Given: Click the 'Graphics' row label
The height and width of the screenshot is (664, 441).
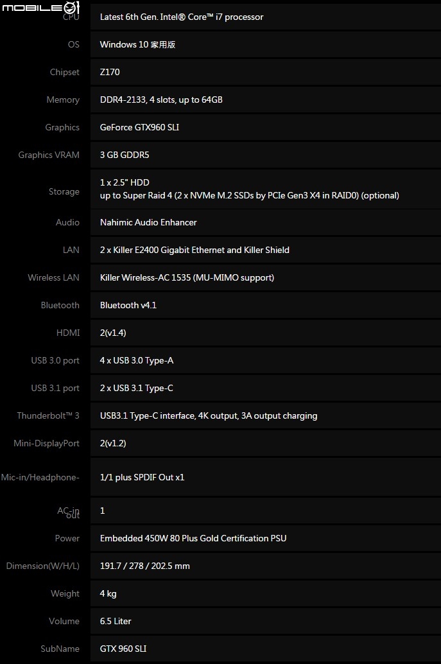Looking at the screenshot, I should point(62,127).
